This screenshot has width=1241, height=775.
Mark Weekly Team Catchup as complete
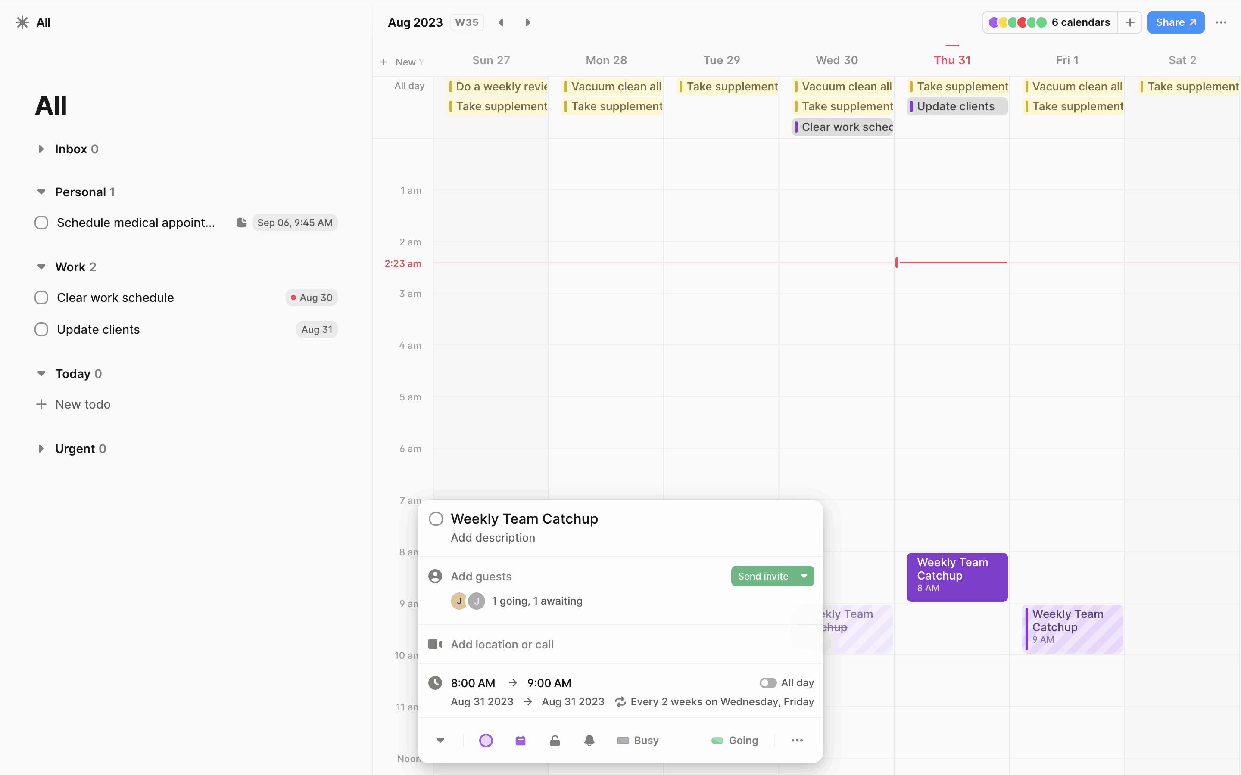click(x=436, y=519)
